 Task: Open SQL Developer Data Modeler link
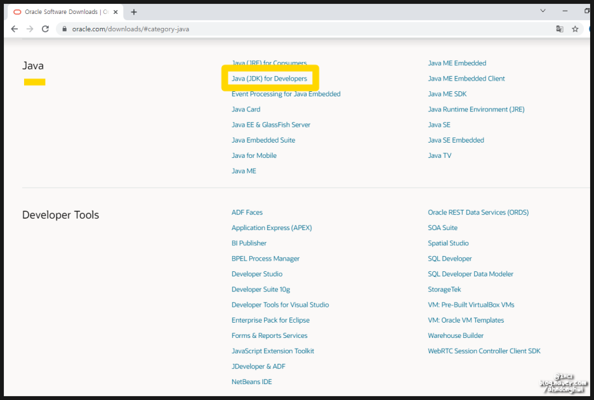coord(470,274)
